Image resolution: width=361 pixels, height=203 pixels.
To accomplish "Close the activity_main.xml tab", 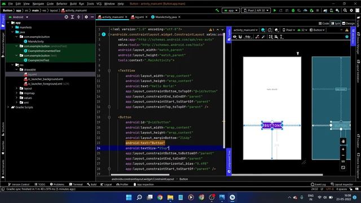I will [x=126, y=17].
